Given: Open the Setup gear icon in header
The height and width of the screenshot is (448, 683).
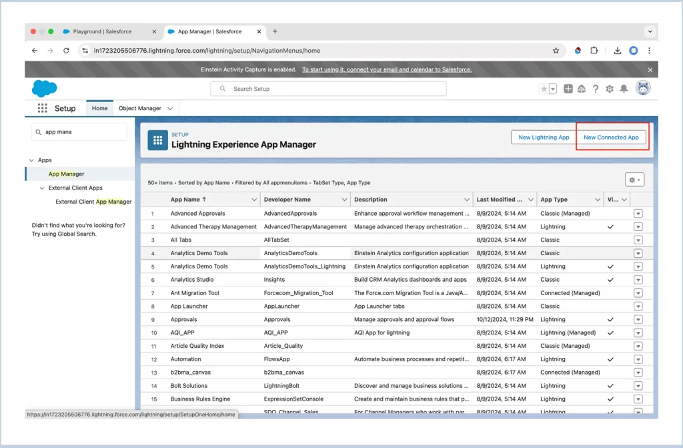Looking at the screenshot, I should tap(610, 89).
